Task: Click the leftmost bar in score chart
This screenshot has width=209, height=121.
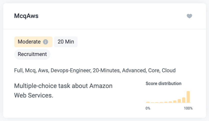Action: click(x=148, y=102)
